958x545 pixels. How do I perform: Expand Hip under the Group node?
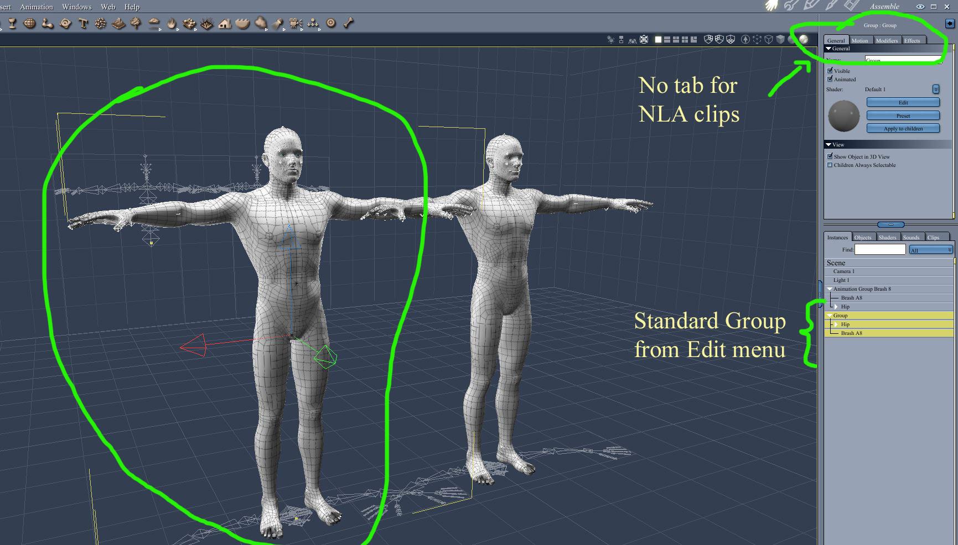click(x=836, y=324)
